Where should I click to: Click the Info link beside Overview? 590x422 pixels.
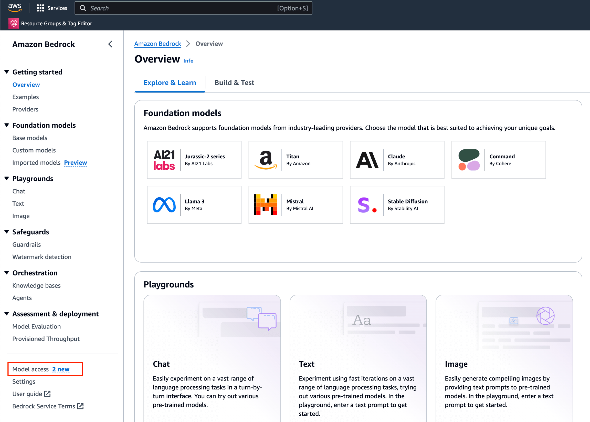[188, 61]
